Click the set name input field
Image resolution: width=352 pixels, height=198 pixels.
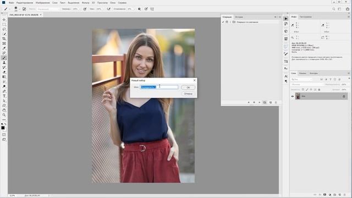click(x=159, y=87)
